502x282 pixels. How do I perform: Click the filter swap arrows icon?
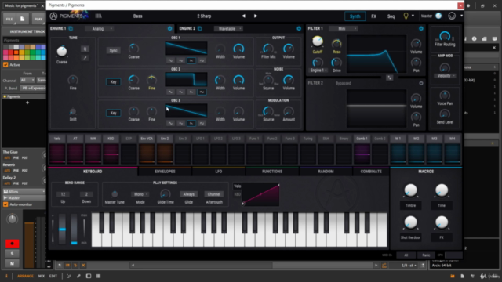point(389,78)
